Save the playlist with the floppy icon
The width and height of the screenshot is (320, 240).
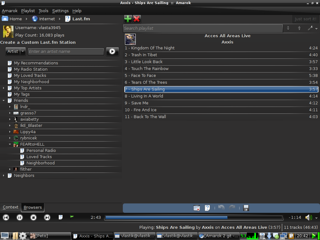click(x=246, y=208)
